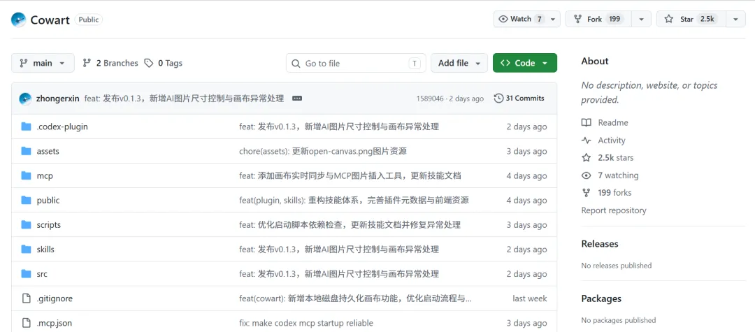Click the .mcp.json file icon
This screenshot has width=755, height=332.
(27, 323)
